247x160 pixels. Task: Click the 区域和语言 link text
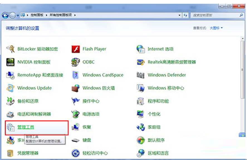pyautogui.click(x=158, y=153)
